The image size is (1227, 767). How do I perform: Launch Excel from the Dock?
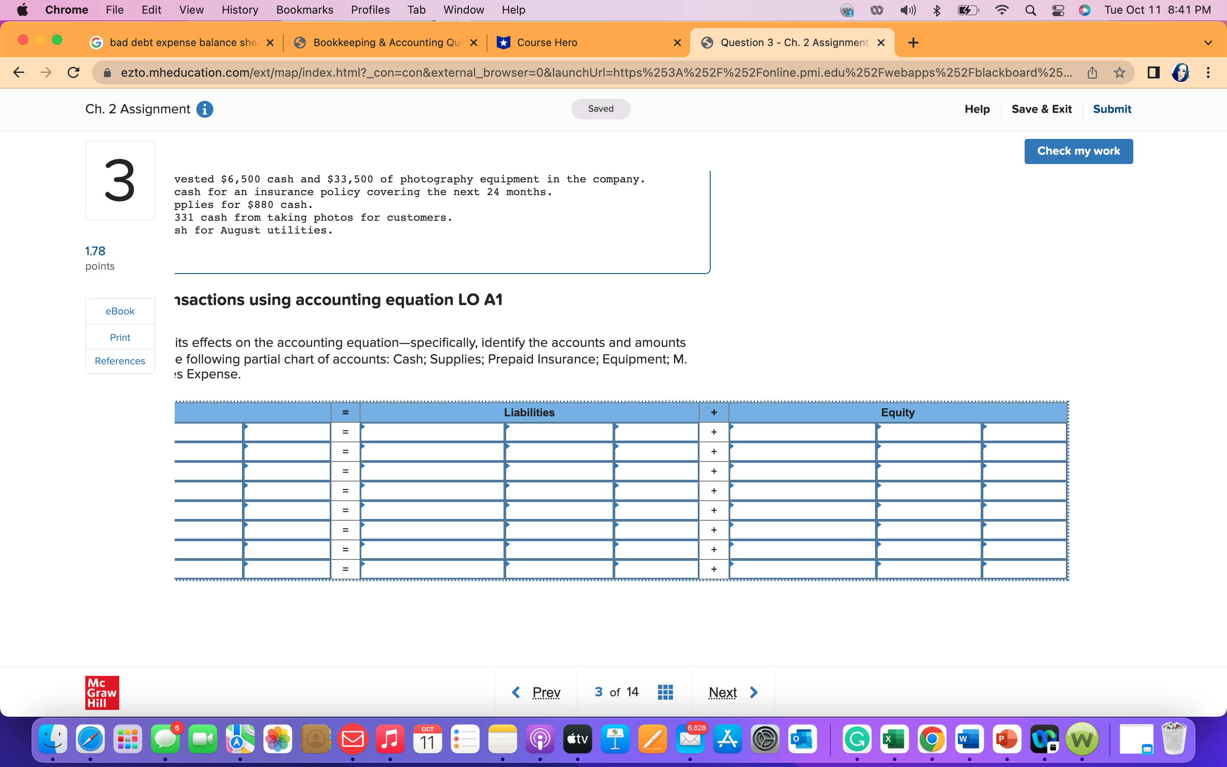pyautogui.click(x=894, y=739)
